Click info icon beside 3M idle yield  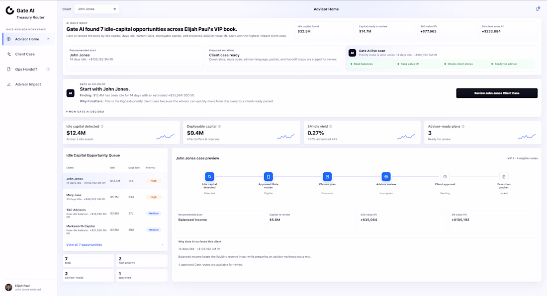[331, 127]
